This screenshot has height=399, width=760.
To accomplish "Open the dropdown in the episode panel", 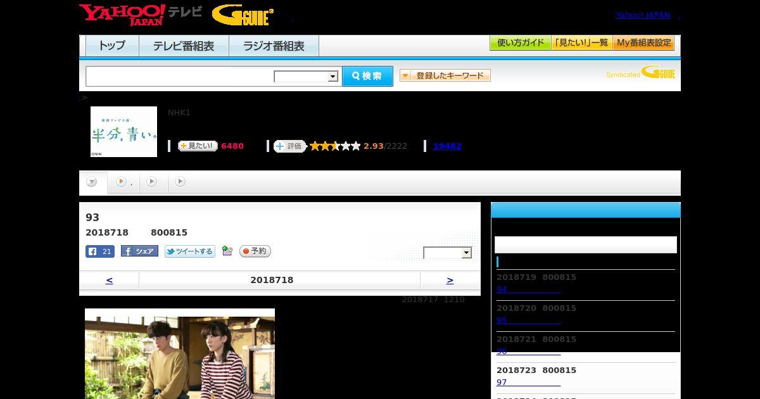I will tap(448, 253).
